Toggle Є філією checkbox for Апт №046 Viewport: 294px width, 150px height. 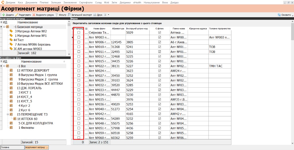[160, 118]
